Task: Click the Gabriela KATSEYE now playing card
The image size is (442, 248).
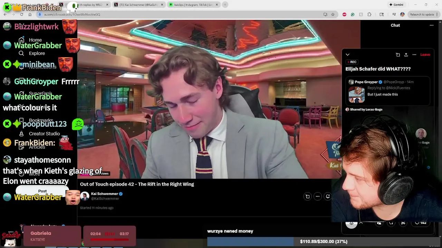Action: click(52, 236)
